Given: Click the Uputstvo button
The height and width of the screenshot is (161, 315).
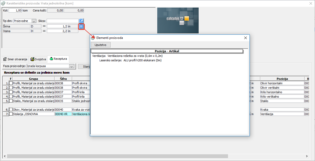Looking at the screenshot, I should (x=100, y=45).
